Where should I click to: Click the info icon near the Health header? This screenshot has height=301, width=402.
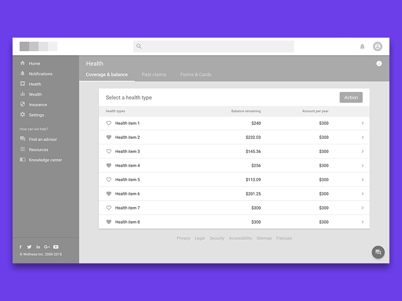pos(379,63)
